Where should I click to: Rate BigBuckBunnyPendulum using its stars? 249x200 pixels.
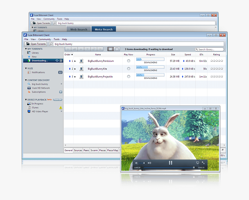217,60
